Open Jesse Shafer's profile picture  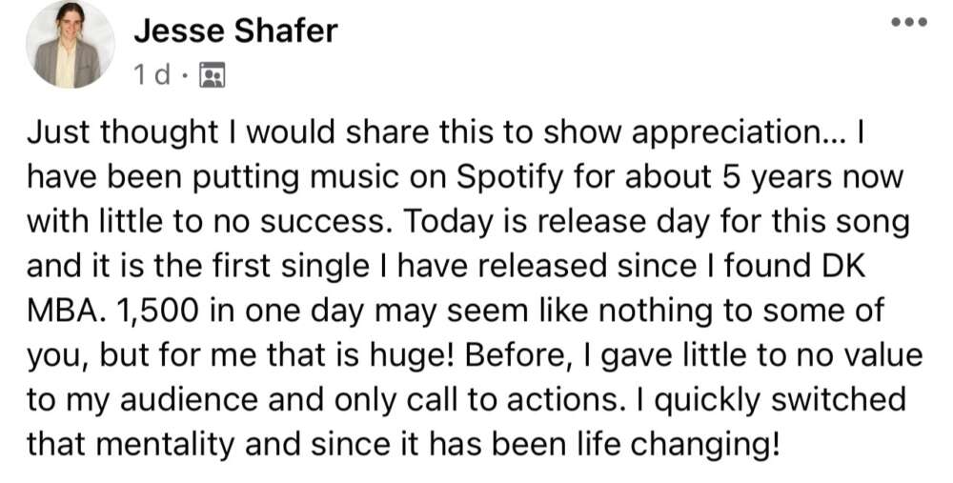[70, 45]
